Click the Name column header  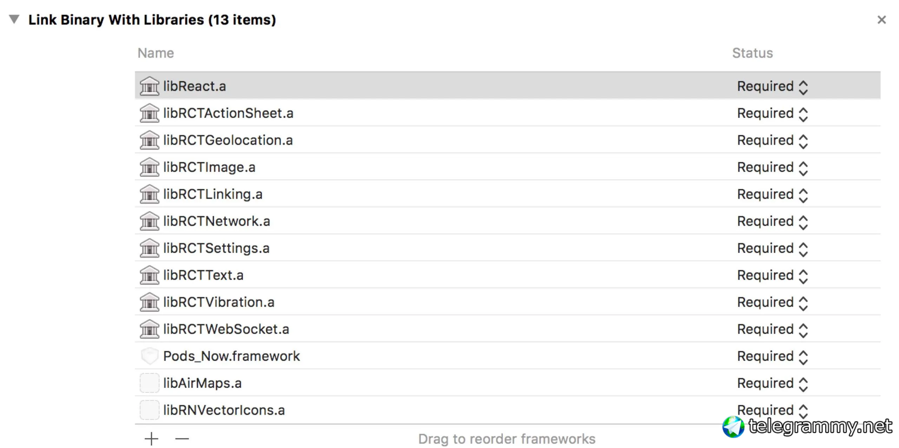coord(156,53)
